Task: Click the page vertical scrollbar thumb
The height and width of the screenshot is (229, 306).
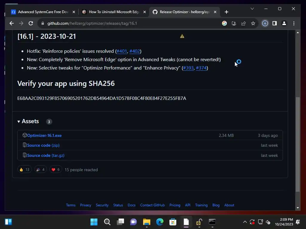Action: [x=298, y=144]
